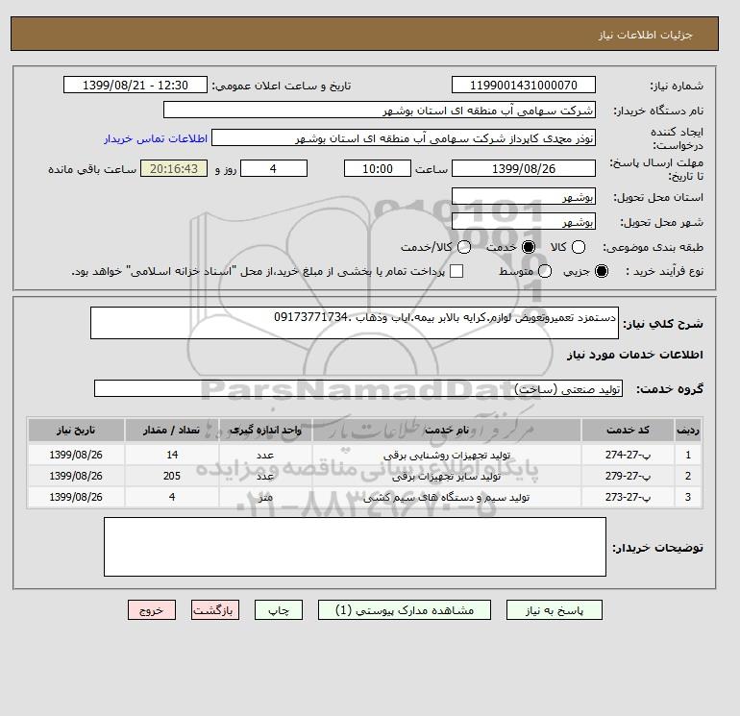Image resolution: width=740 pixels, height=716 pixels.
Task: Click the پاسخ به نیاز button
Action: tap(555, 610)
